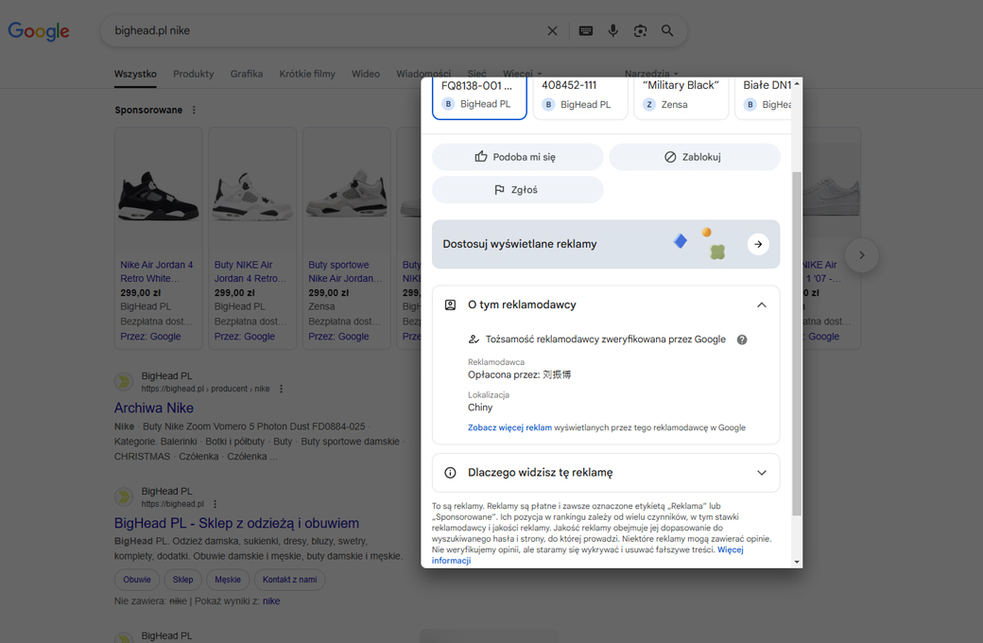The width and height of the screenshot is (983, 643).
Task: Click the magnifier search icon
Action: [667, 31]
